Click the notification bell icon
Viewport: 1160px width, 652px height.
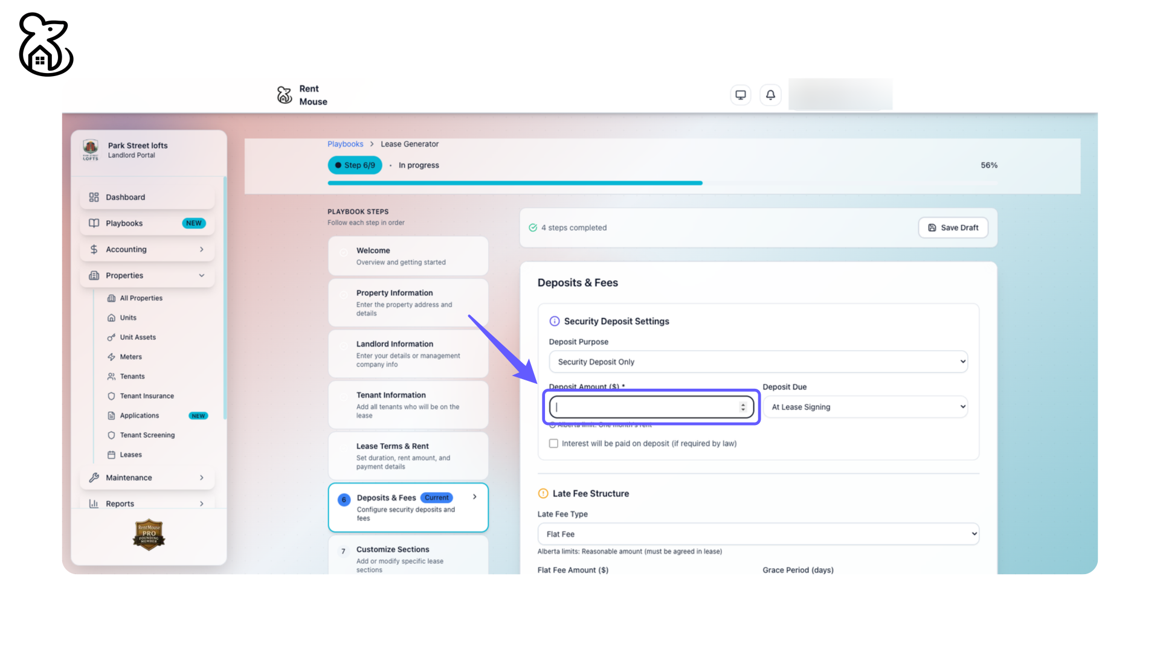pos(770,95)
